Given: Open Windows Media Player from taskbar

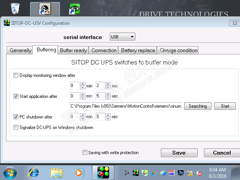Looking at the screenshot, I should [x=79, y=173].
